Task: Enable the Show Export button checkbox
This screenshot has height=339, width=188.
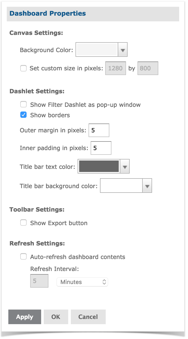Action: pyautogui.click(x=23, y=223)
